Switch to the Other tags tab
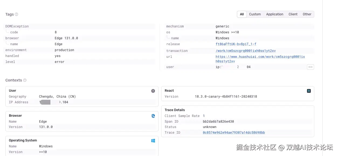 307,14
